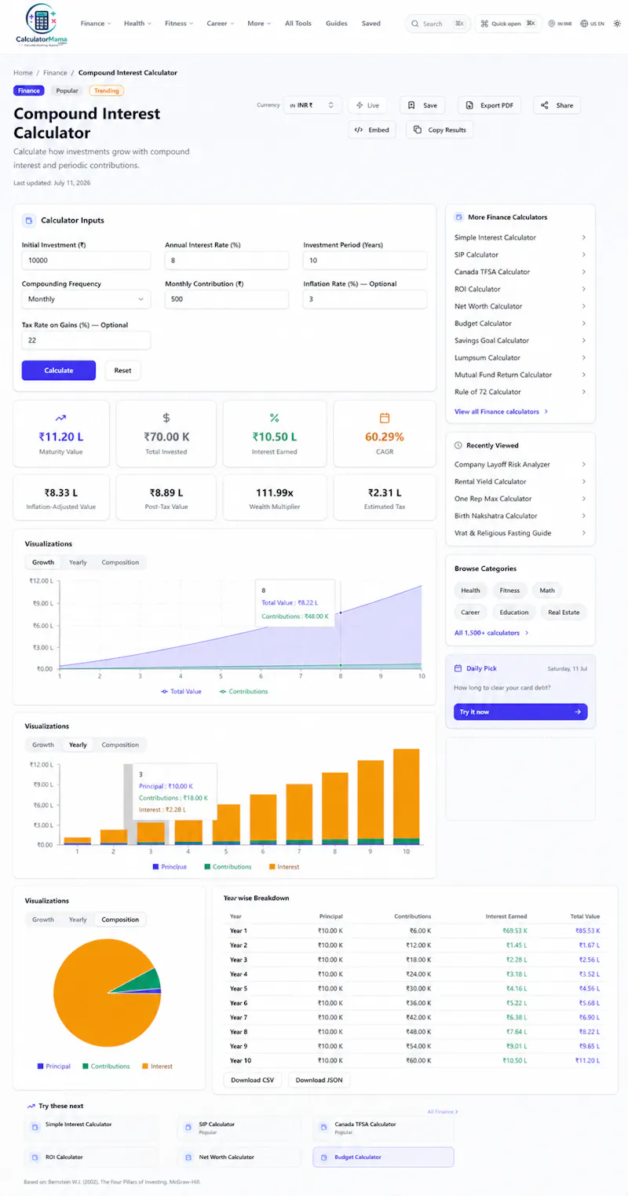Click the Finance category tag
Screen dimensions: 628x1196
click(29, 90)
